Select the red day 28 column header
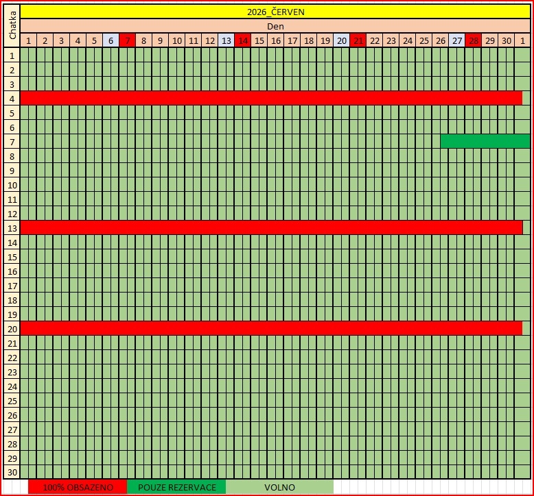 473,40
